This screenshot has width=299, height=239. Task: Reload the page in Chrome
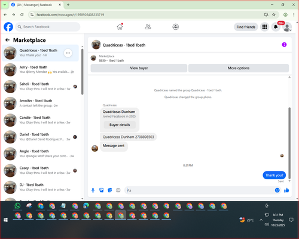coord(22,15)
